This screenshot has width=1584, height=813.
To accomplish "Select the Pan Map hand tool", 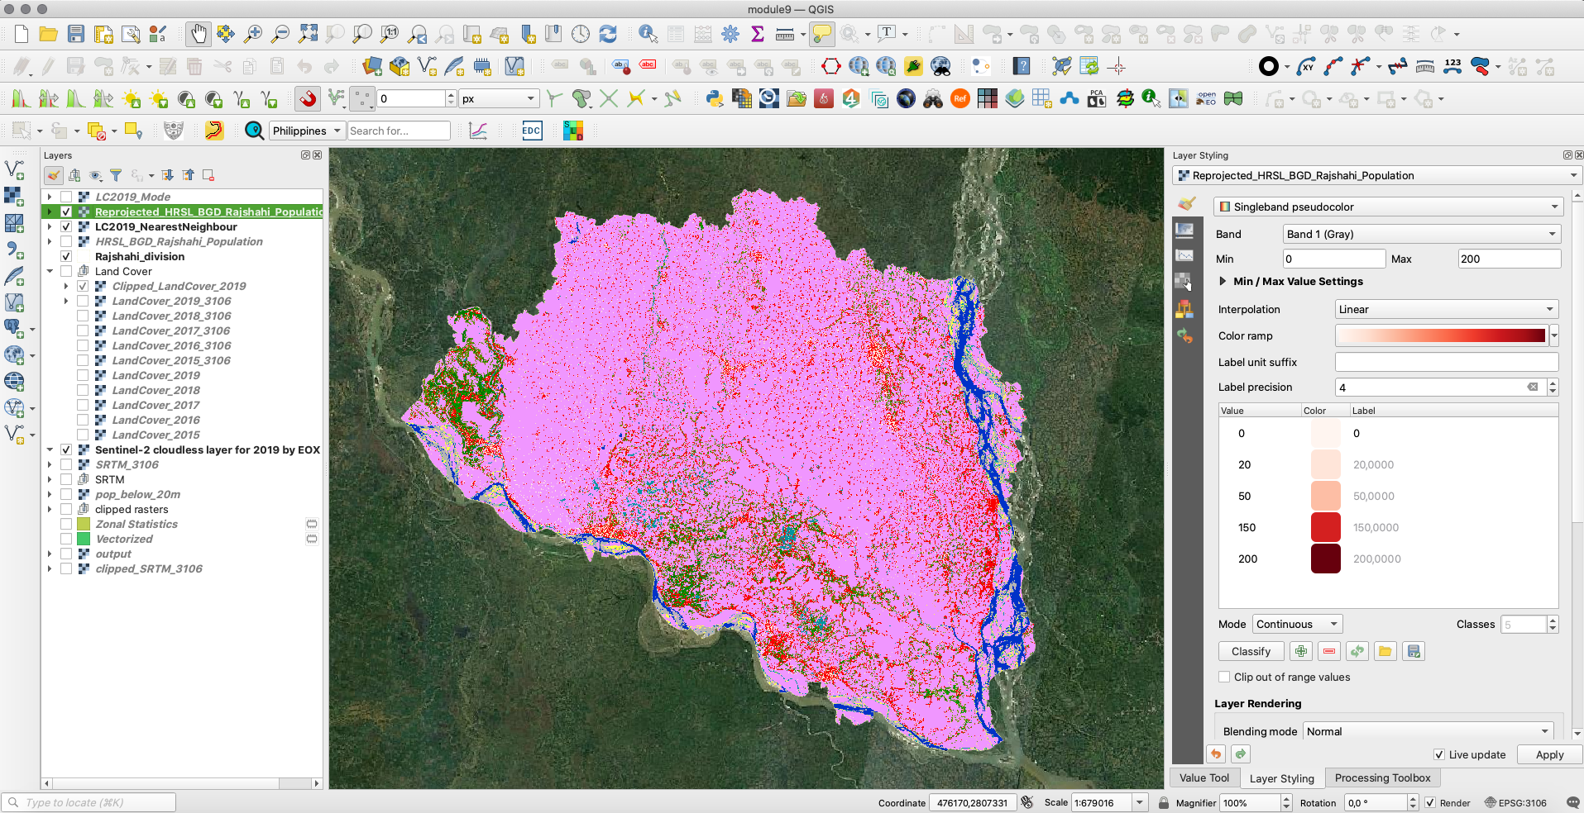I will coord(198,34).
